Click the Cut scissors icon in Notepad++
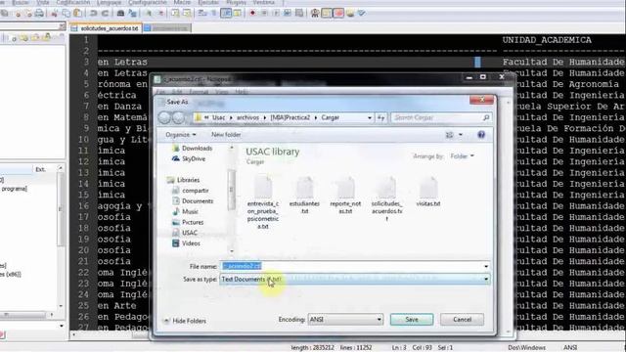The width and height of the screenshot is (626, 352). pyautogui.click(x=55, y=13)
